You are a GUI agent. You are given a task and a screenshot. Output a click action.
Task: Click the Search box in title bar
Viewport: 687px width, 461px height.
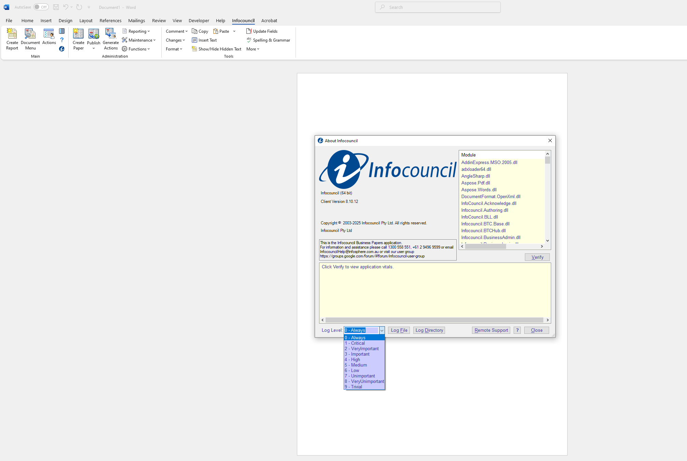[x=438, y=7]
